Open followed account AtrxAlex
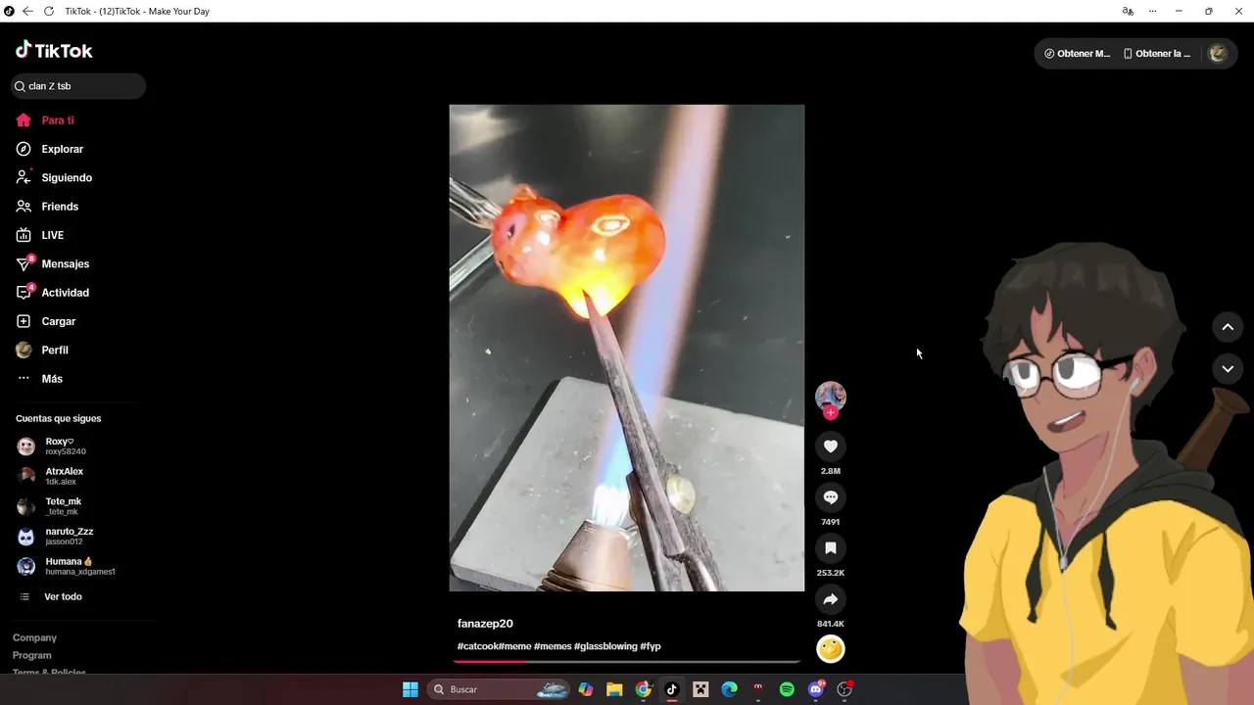 (65, 476)
